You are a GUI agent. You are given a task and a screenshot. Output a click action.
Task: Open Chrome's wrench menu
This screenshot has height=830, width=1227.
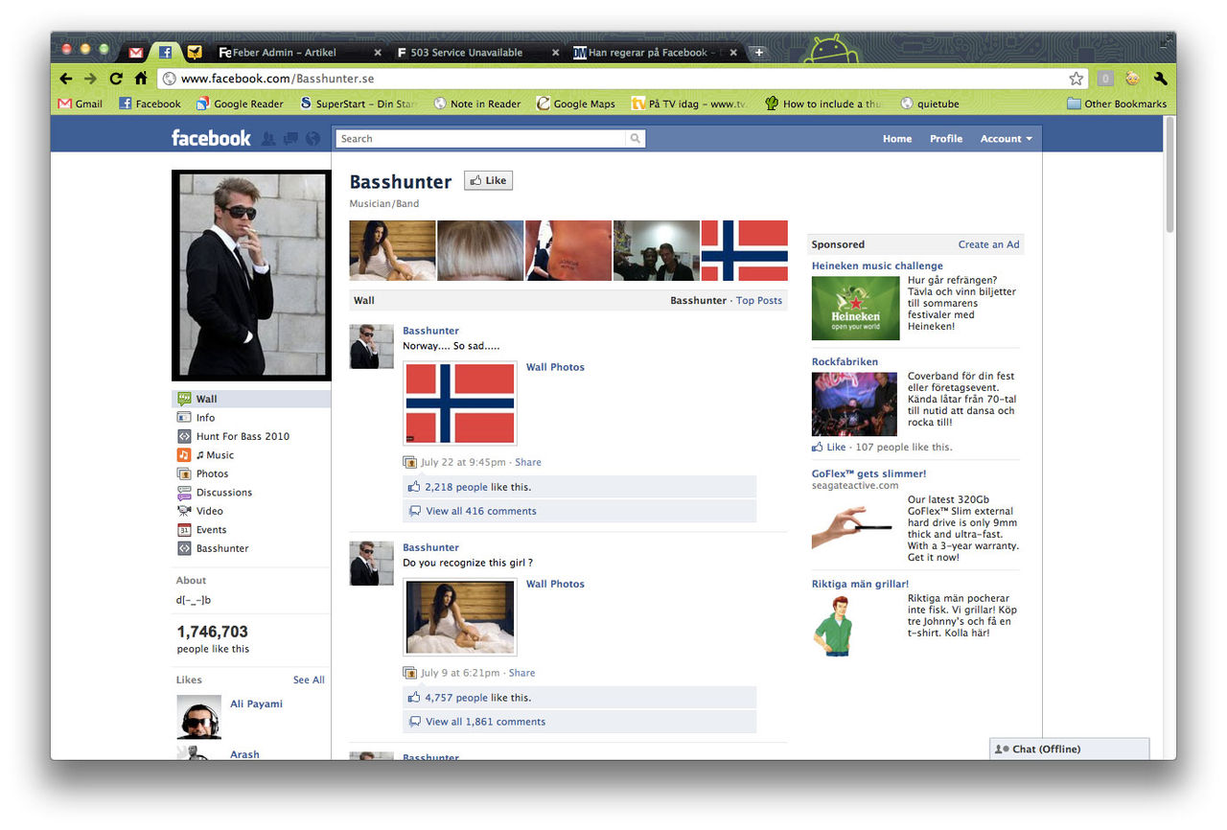pos(1160,79)
